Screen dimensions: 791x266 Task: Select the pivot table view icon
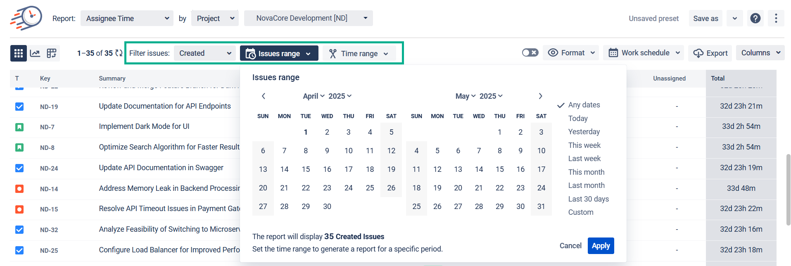(x=52, y=53)
